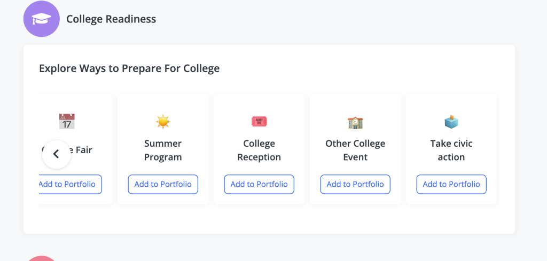Click Explore Ways to Prepare For College heading

coord(129,68)
